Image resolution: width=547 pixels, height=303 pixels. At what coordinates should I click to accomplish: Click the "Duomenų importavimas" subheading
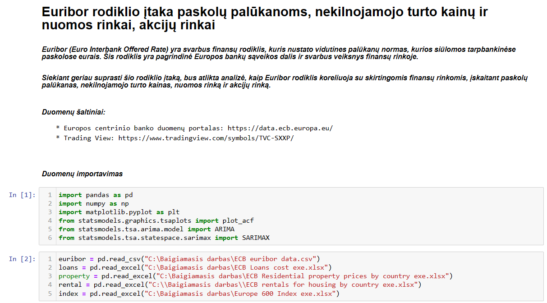pyautogui.click(x=82, y=174)
